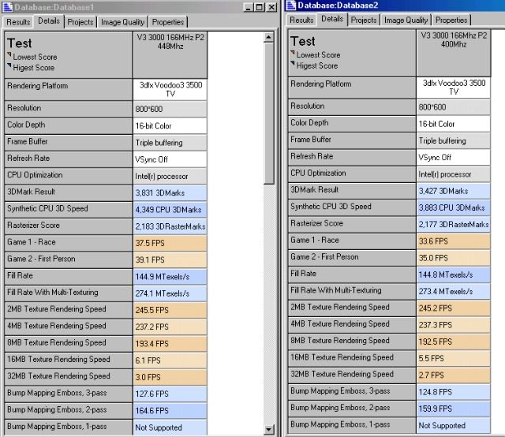Select the V3 3000 448Mhz column header

tap(170, 54)
